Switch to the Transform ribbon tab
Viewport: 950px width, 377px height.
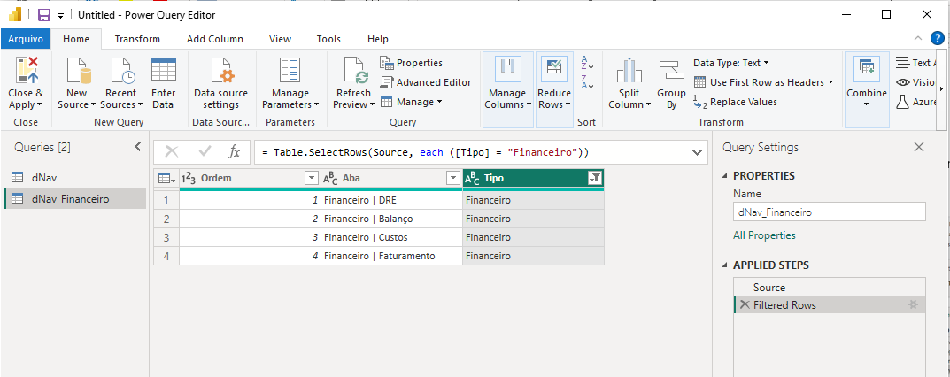(137, 39)
